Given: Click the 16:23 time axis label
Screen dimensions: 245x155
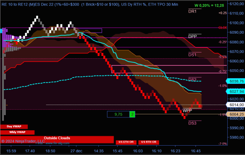Looking at the screenshot, I should pyautogui.click(x=175, y=151).
